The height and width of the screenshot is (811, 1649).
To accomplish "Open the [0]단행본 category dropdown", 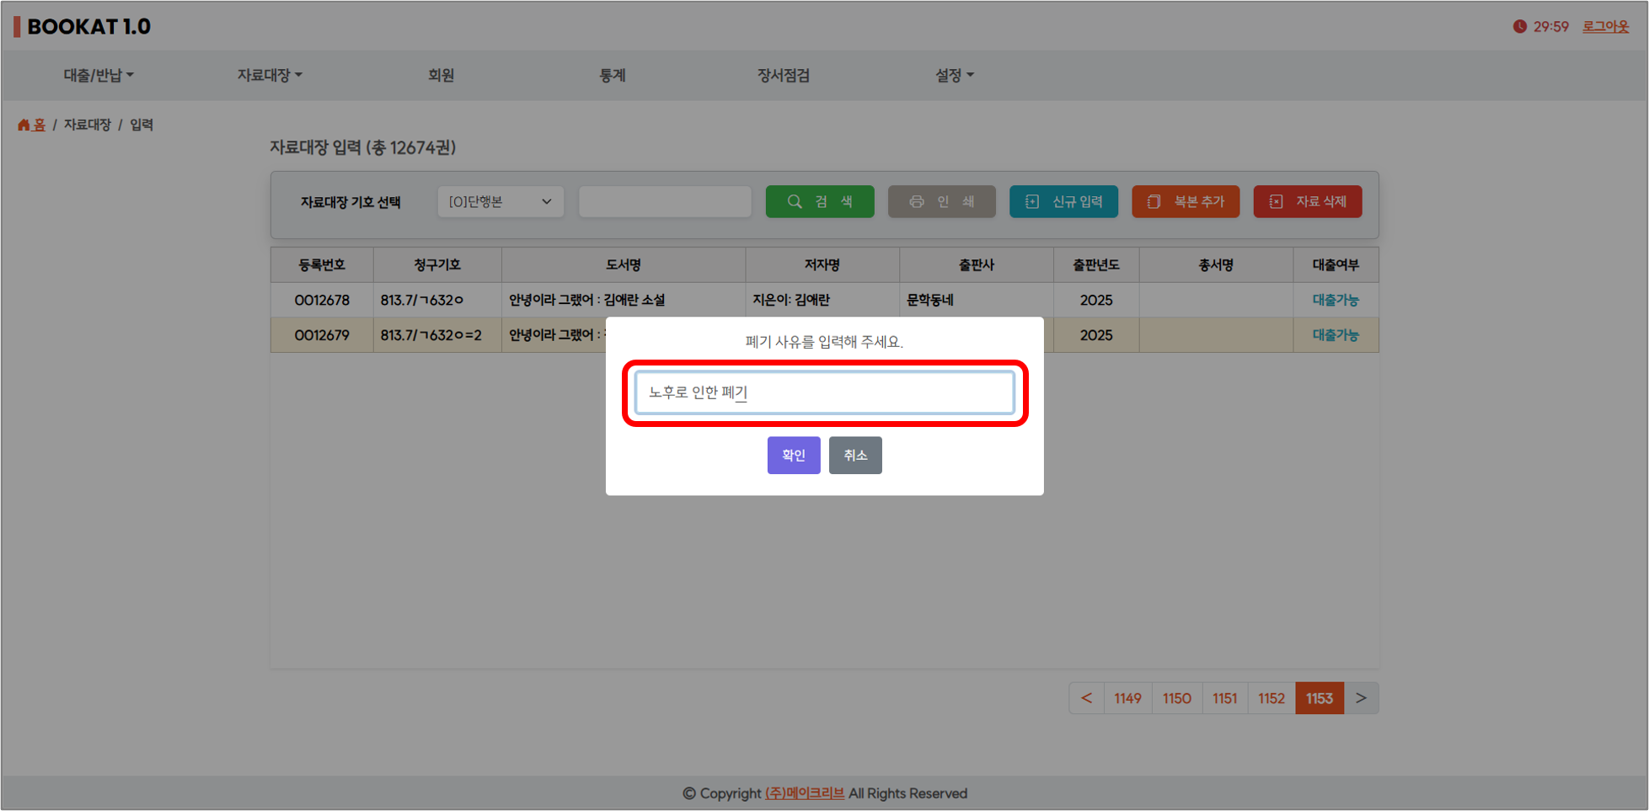I will click(500, 202).
